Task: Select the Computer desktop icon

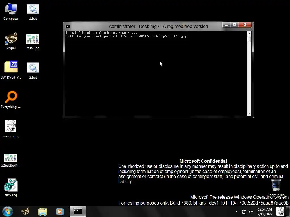Action: tap(11, 12)
